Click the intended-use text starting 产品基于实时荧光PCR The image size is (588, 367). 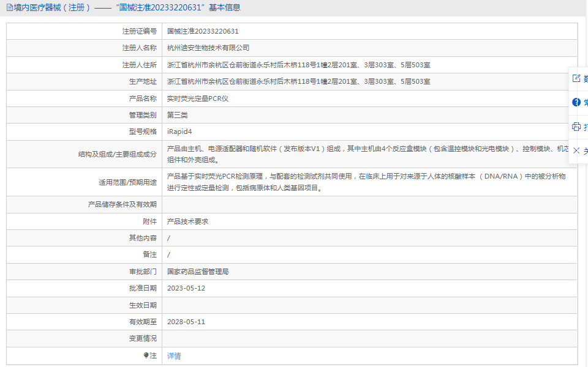click(366, 182)
